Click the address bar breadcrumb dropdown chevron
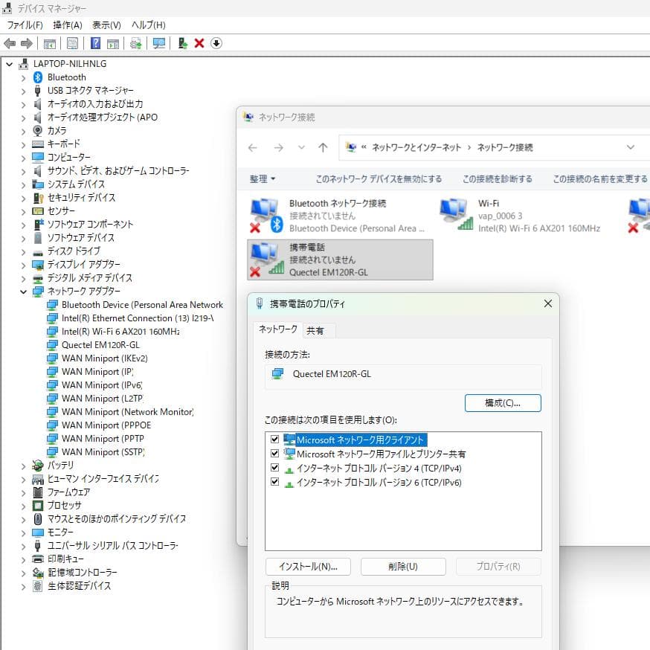 click(631, 147)
